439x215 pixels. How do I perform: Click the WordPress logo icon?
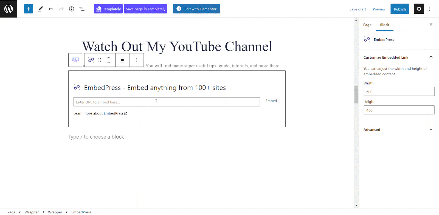(9, 9)
